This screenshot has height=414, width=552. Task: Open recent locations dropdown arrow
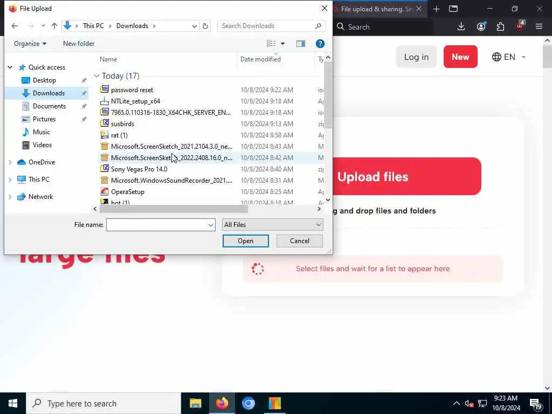tap(43, 26)
